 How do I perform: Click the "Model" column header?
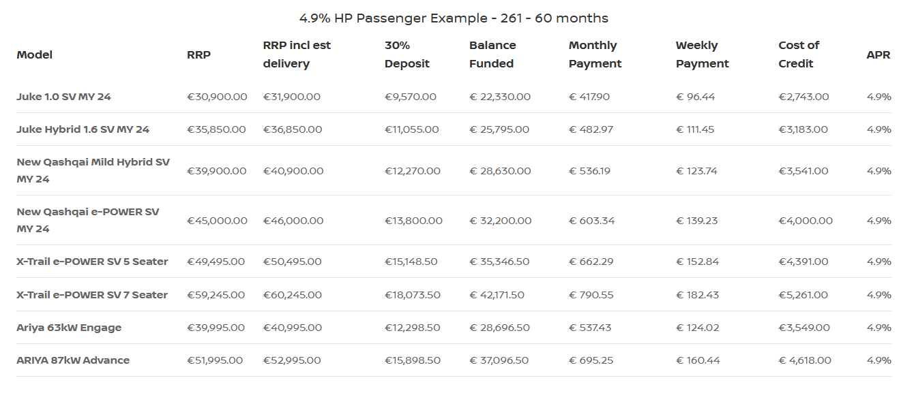coord(35,54)
